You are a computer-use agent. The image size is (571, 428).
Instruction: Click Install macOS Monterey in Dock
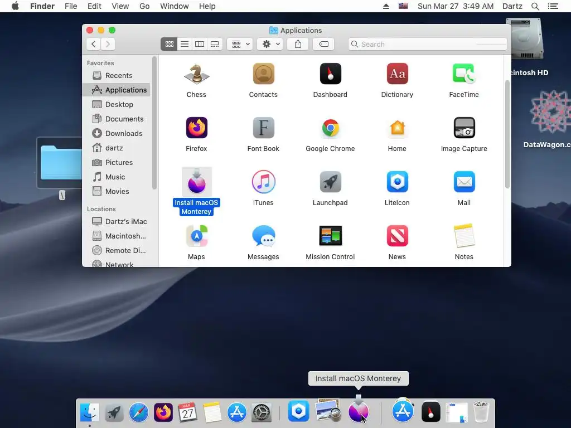coord(359,410)
